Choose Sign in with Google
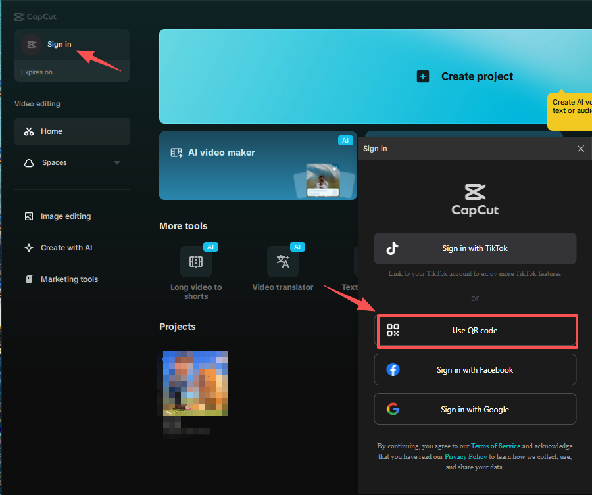 click(x=475, y=409)
